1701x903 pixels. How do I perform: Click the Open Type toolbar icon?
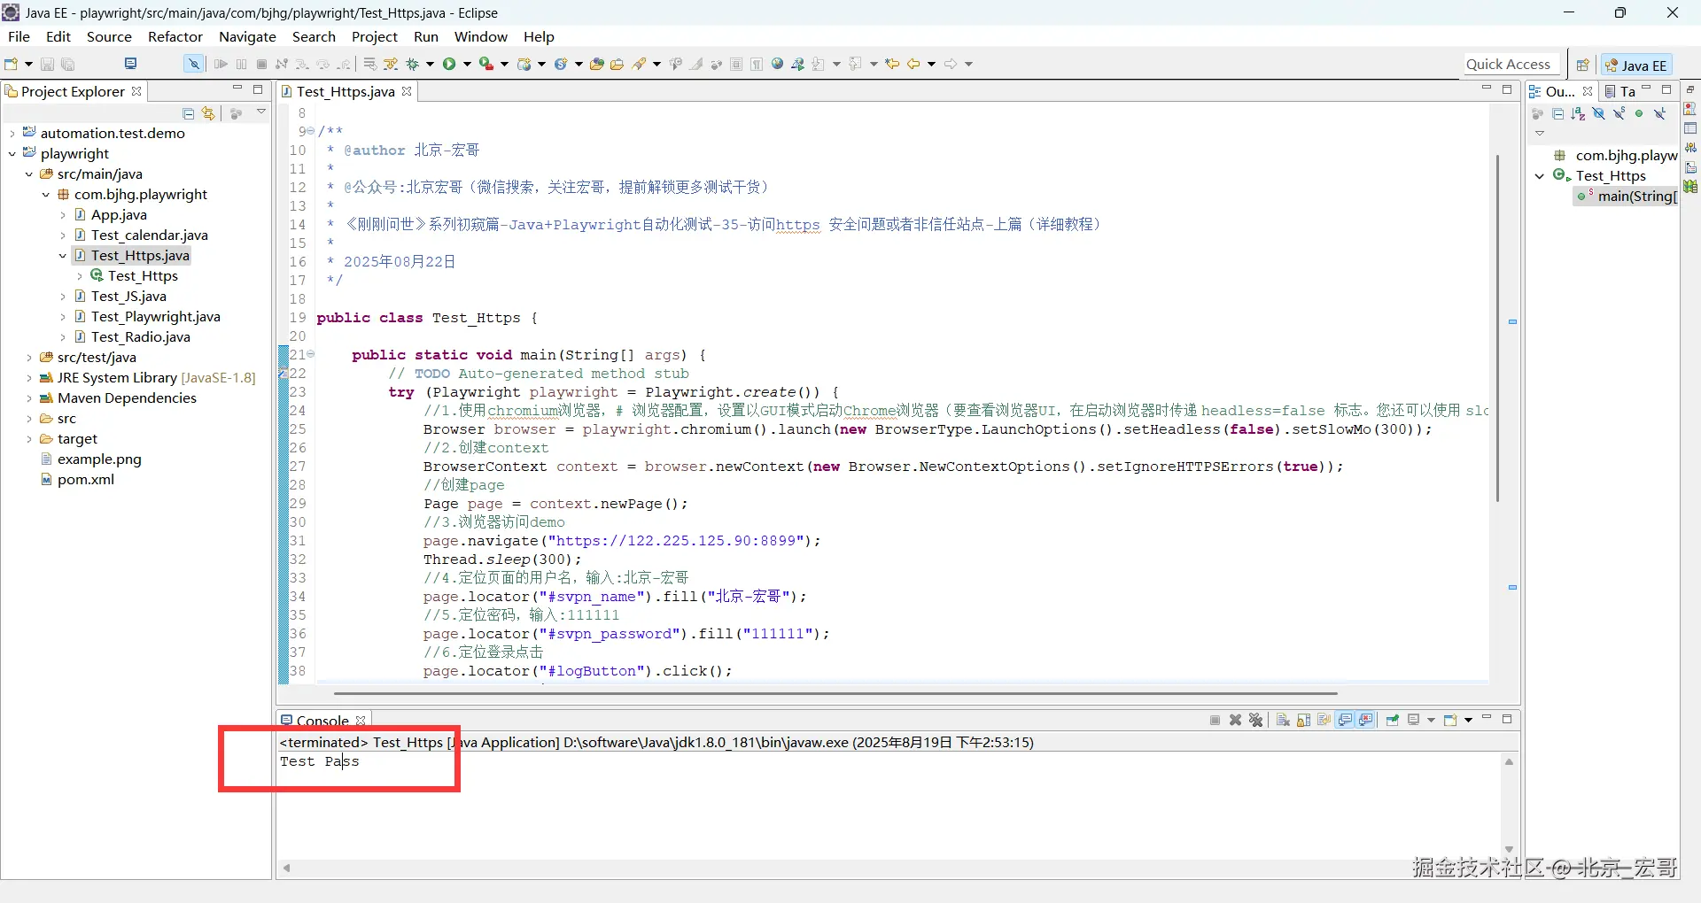597,64
